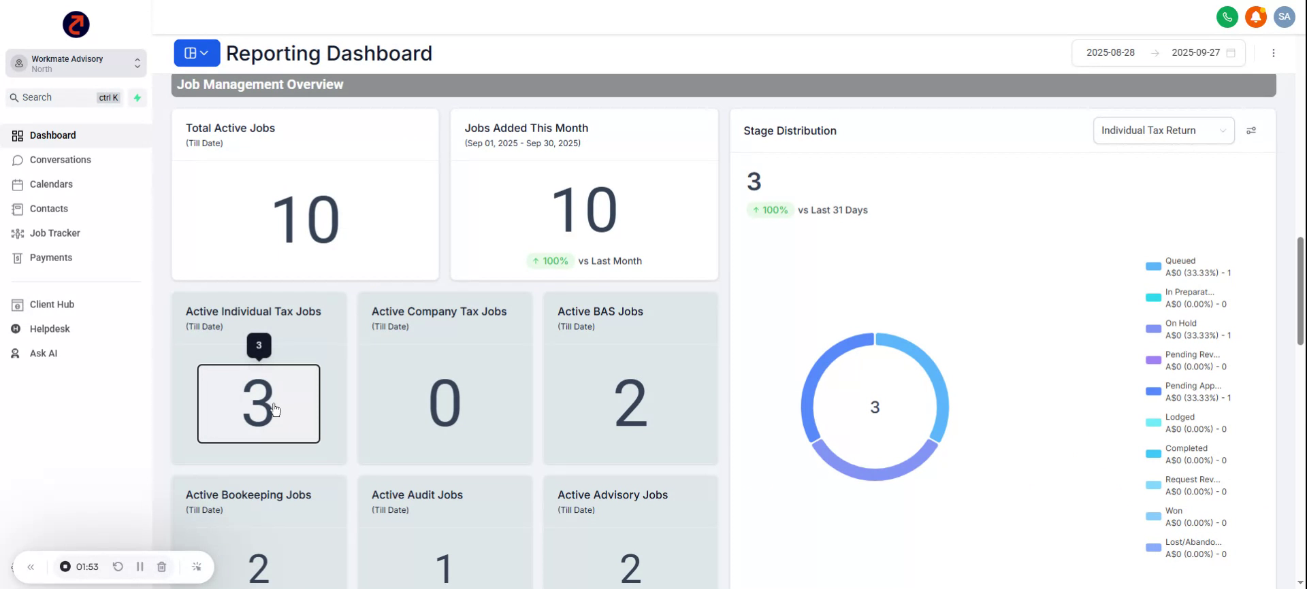Viewport: 1307px width, 589px height.
Task: Click the Active Individual Tax Jobs count
Action: [258, 403]
